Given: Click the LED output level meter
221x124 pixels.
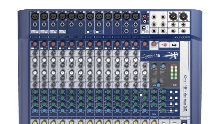Looking at the screenshot, I should click(174, 73).
